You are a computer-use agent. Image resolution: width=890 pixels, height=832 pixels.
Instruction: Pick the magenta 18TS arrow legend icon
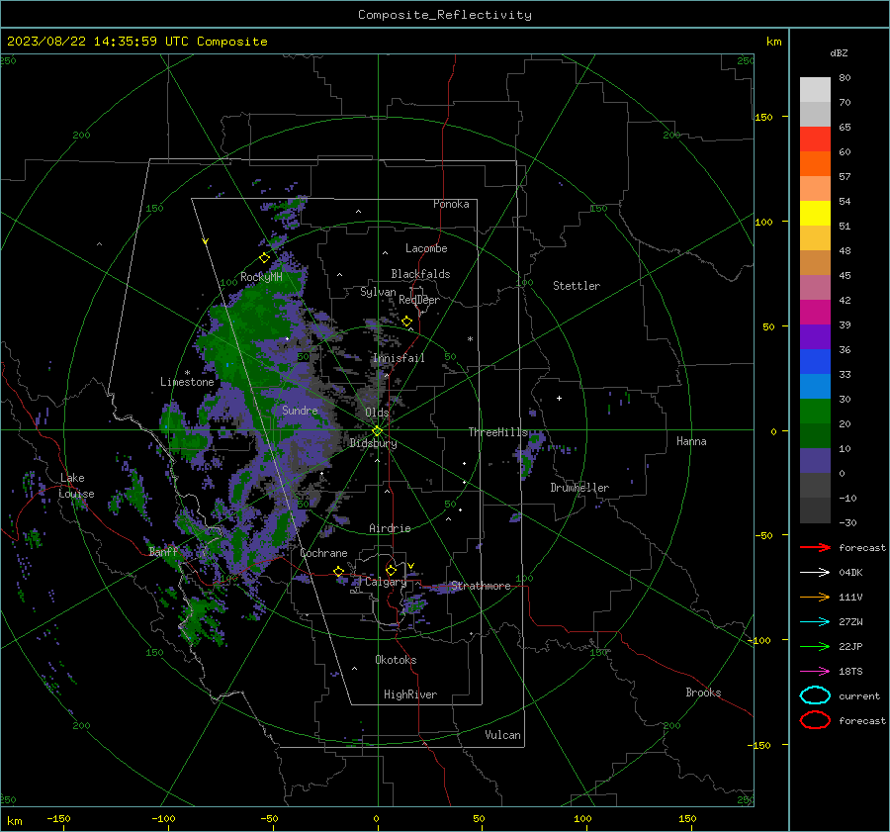(815, 672)
